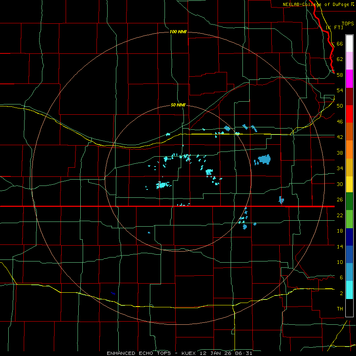
Task: Click the black TH threshold swatch
Action: [349, 308]
